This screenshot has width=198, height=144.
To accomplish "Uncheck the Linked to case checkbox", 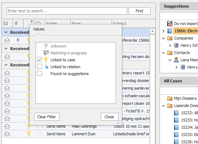I will 40,59.
